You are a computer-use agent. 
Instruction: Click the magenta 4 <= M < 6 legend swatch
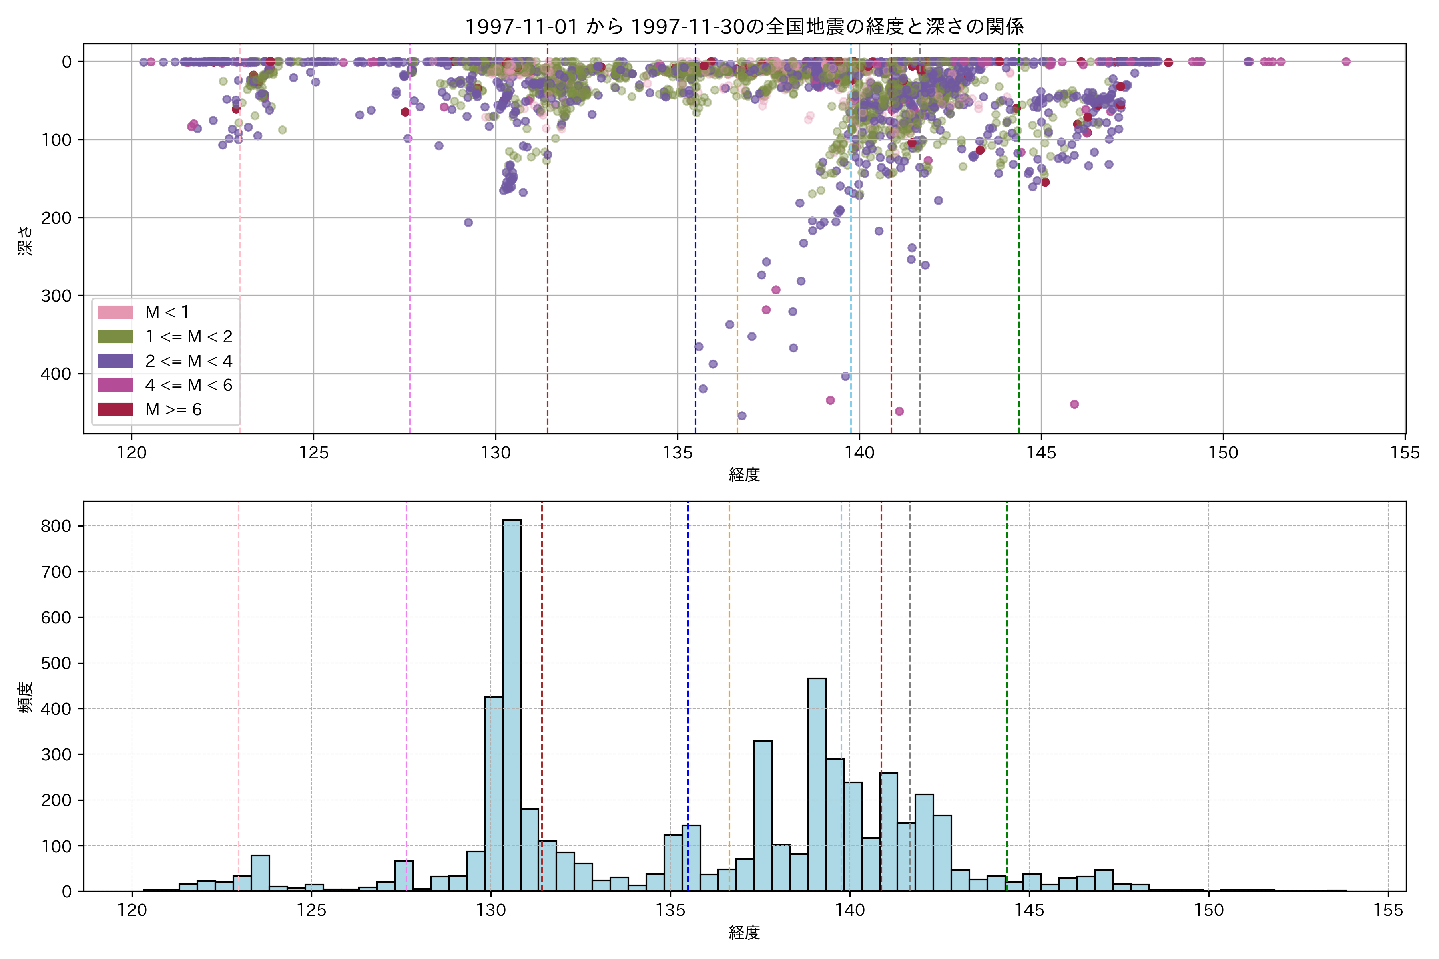click(115, 385)
